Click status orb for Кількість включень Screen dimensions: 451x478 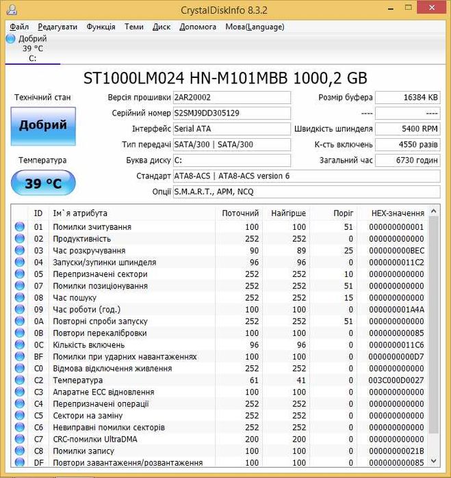(20, 345)
